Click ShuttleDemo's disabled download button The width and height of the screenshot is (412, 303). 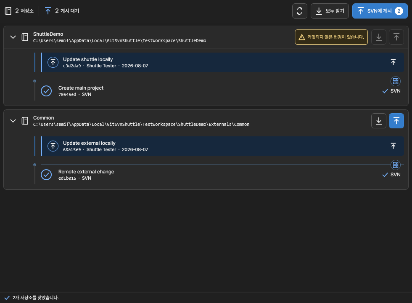click(379, 37)
